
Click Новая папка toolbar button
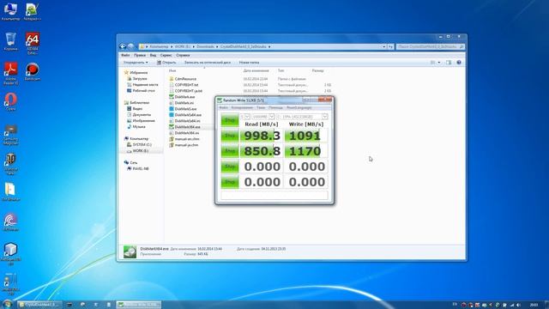click(249, 63)
